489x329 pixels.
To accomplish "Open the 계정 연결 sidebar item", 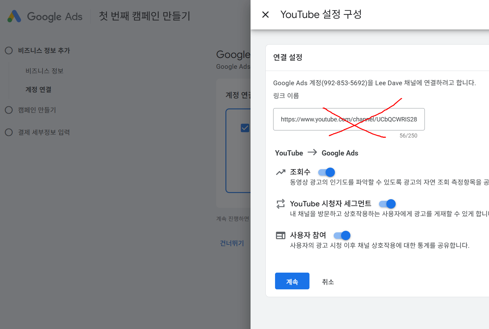I will (x=38, y=90).
